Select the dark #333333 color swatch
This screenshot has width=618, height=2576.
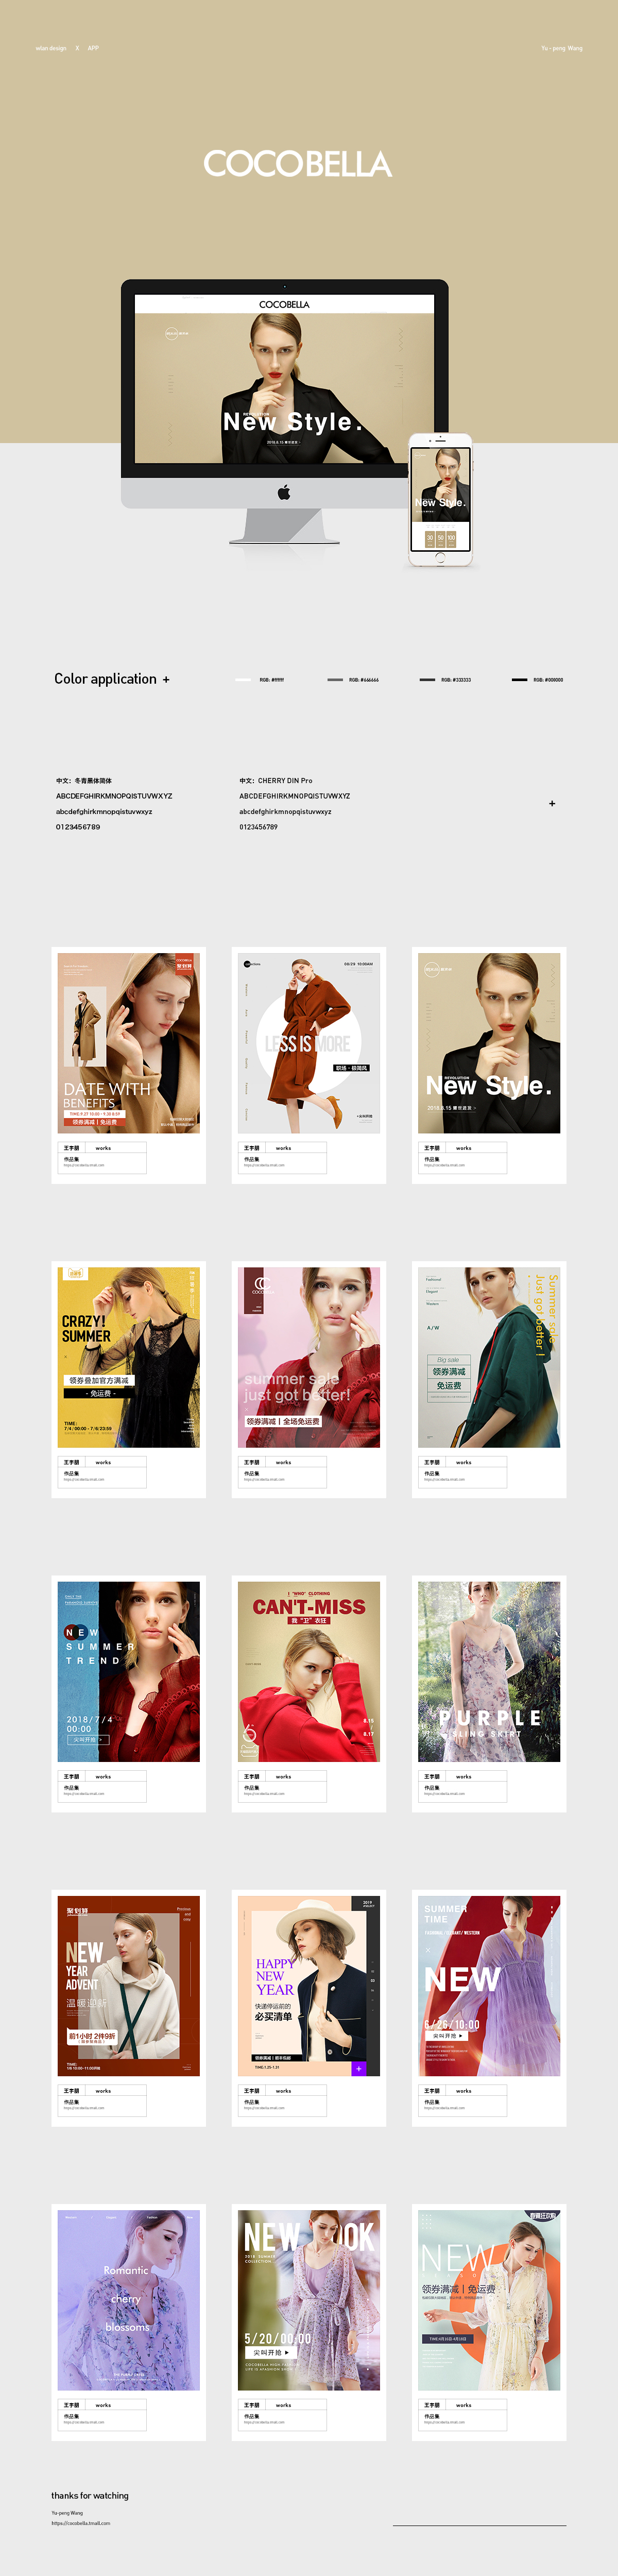[427, 680]
